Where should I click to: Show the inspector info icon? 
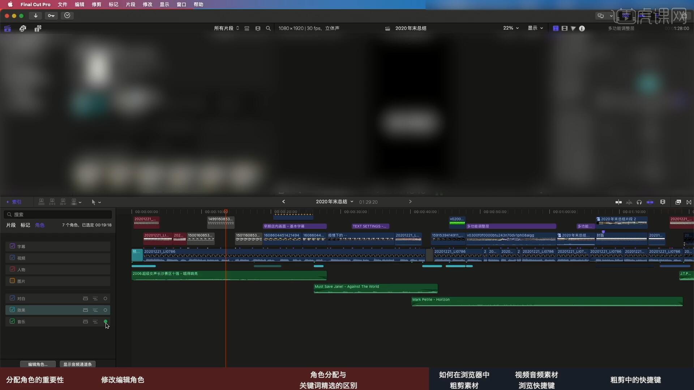[582, 28]
